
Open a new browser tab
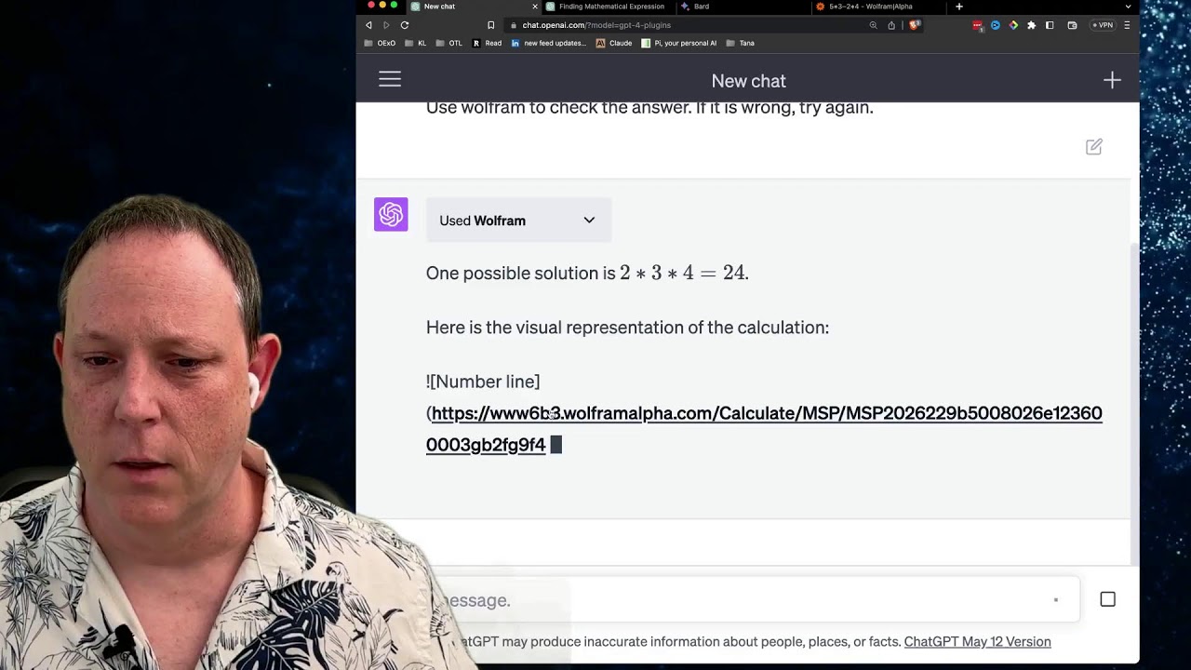point(959,7)
